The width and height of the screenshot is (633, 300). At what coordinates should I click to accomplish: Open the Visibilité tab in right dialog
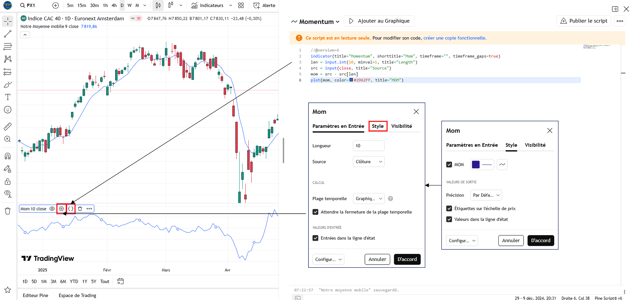click(x=535, y=145)
